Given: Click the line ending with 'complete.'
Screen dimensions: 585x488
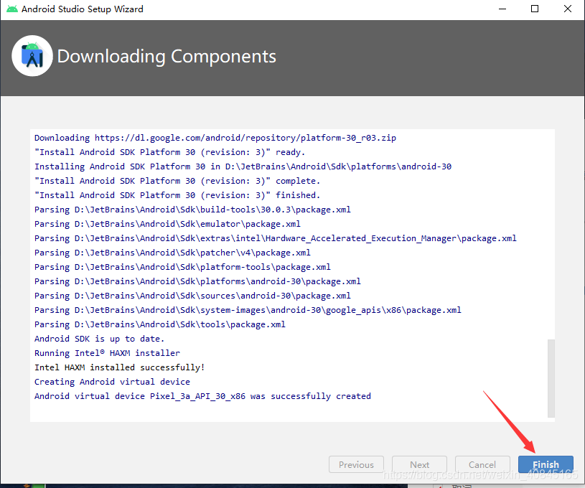Looking at the screenshot, I should pyautogui.click(x=177, y=181).
